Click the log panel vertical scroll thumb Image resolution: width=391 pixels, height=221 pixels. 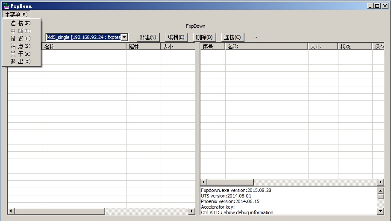click(380, 197)
